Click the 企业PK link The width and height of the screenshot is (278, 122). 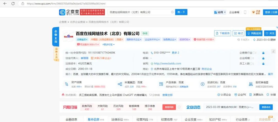[x=240, y=95]
